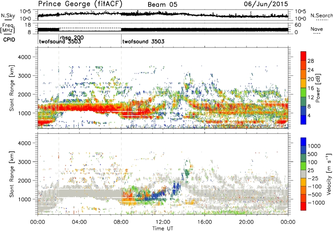The width and height of the screenshot is (333, 231).
Task: Click the dotted frequency line during rbsp mode
Action: (90, 28)
